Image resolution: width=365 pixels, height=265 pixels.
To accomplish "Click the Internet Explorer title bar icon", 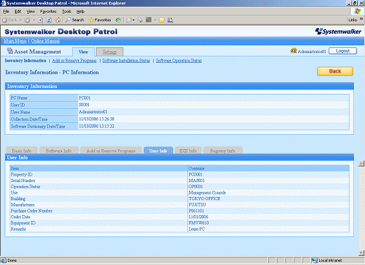I will click(3, 3).
